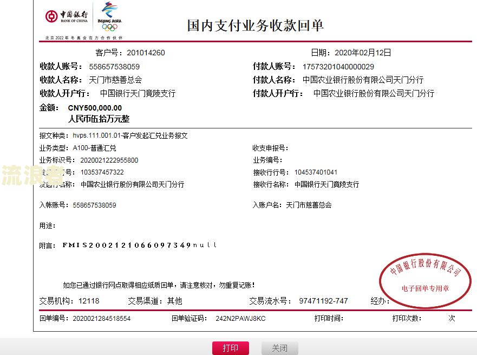This screenshot has width=477, height=355.
Task: Select business ID 2020021222955800
Action: (x=109, y=160)
